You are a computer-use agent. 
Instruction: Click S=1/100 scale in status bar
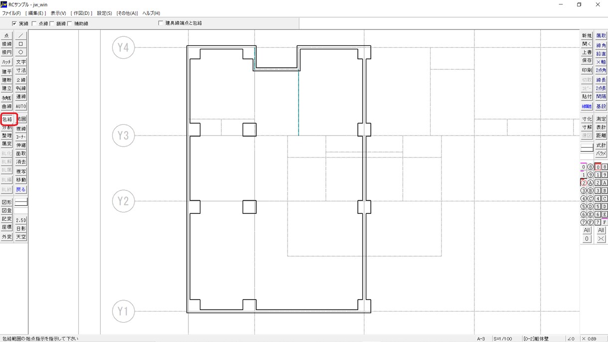[x=503, y=339]
